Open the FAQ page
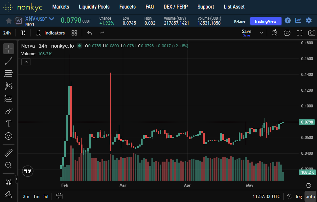 [x=150, y=7]
